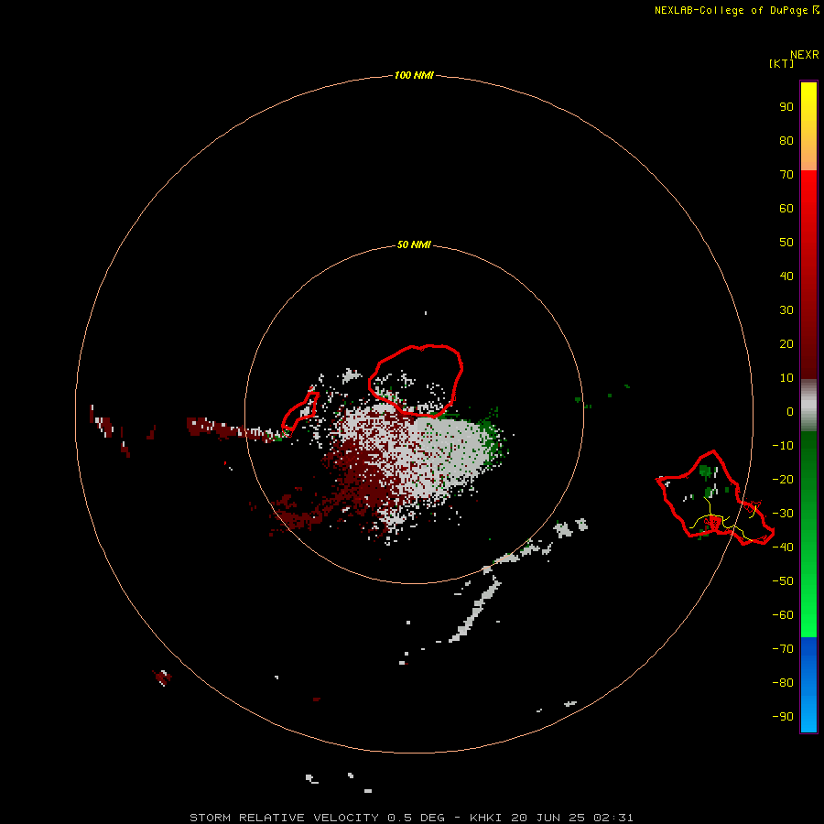Click the 0 value on the velocity scale
Image resolution: width=824 pixels, height=824 pixels.
790,411
